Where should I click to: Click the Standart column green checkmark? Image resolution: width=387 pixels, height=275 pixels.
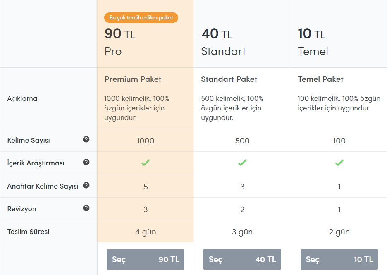coord(242,163)
